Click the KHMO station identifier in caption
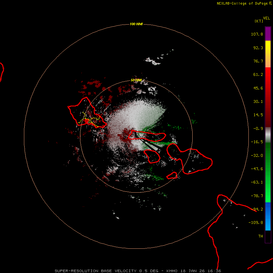 (x=172, y=271)
